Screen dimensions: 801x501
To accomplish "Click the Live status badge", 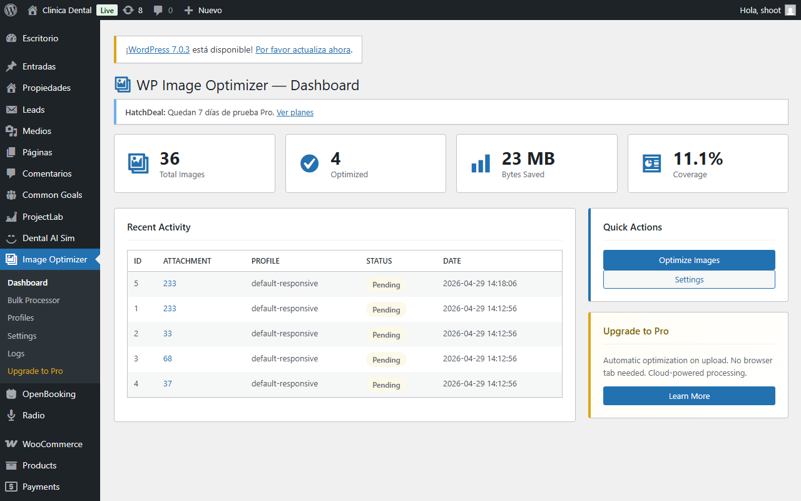I will pos(107,10).
